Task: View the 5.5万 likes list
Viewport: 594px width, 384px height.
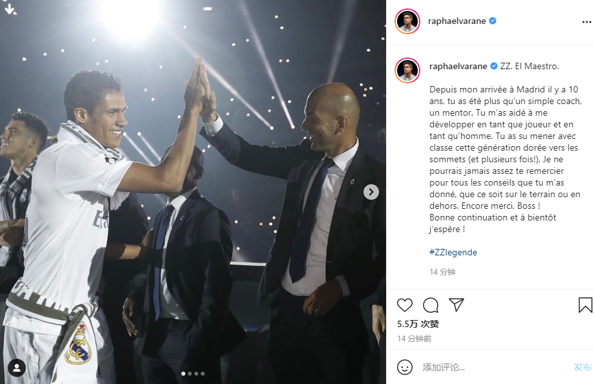Action: (418, 324)
